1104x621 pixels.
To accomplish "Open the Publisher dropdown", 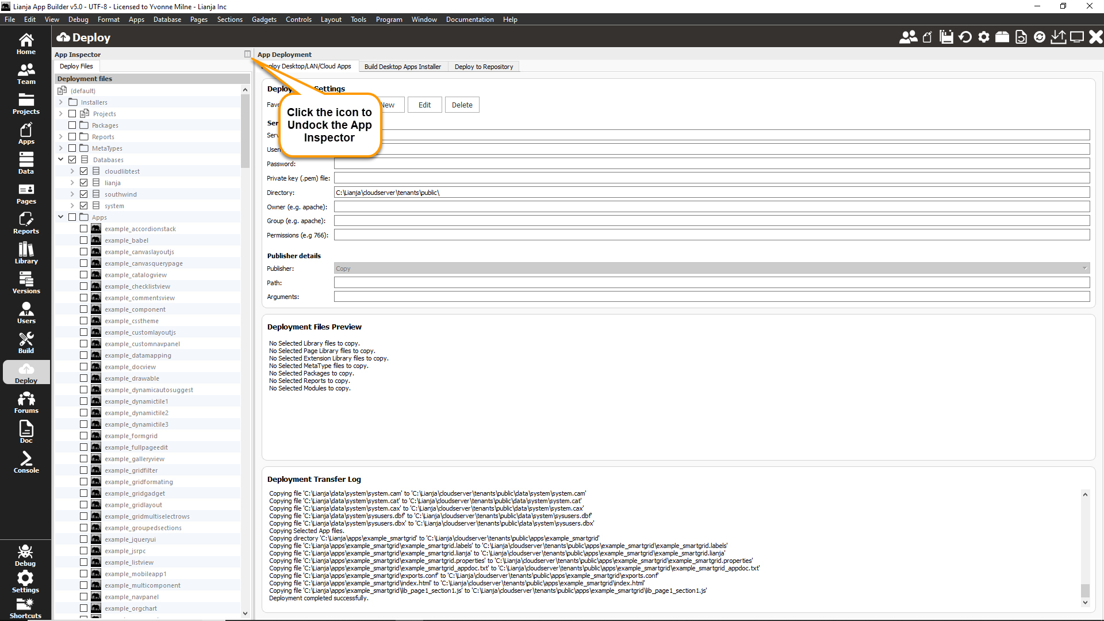I will (x=712, y=269).
